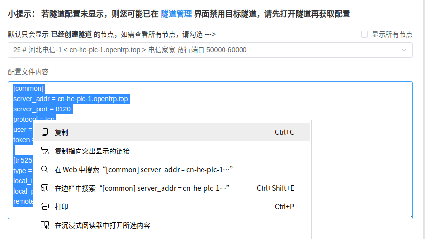Click the sidebar search icon
425x239 pixels.
(45, 188)
